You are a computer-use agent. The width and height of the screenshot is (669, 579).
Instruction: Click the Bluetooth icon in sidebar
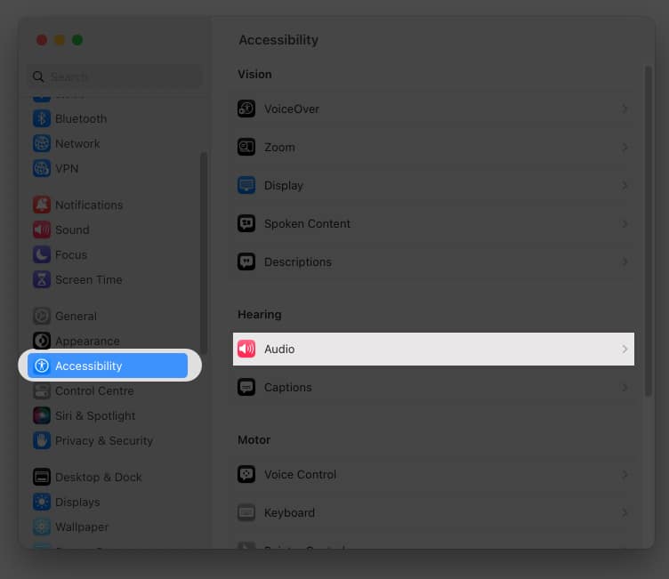tap(42, 118)
